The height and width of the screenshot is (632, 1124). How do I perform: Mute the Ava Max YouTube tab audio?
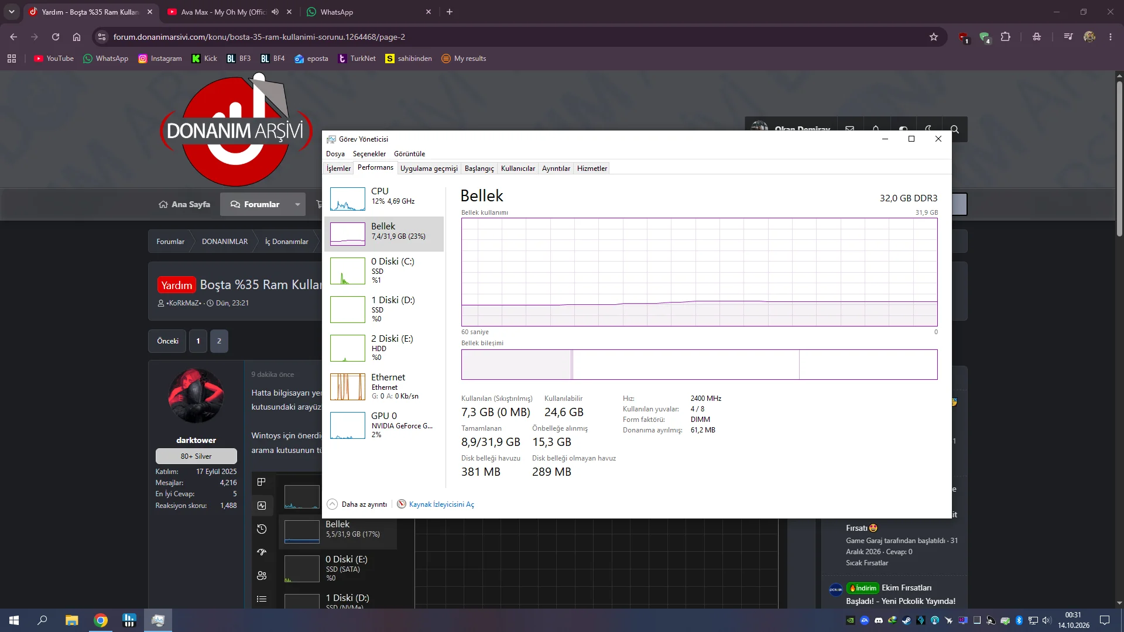[x=275, y=12]
